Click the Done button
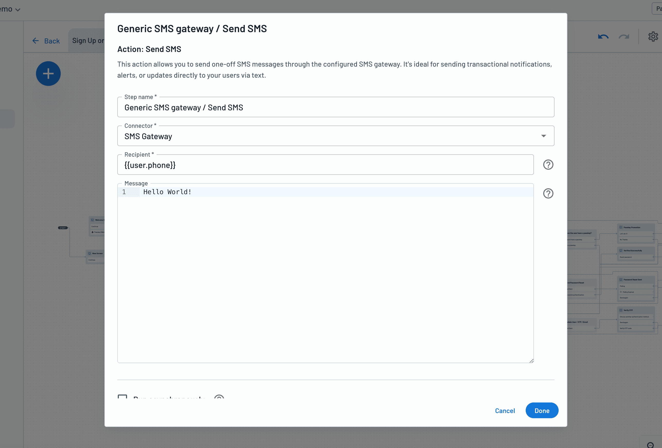Viewport: 662px width, 448px height. (541, 410)
